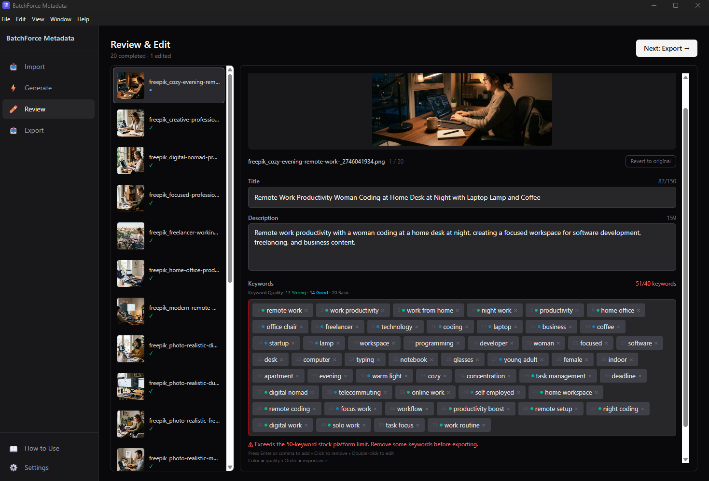
Task: Click Revert to original button
Action: (650, 161)
